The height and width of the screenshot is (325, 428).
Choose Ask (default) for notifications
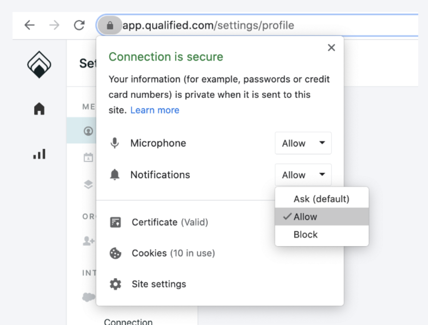pos(322,199)
